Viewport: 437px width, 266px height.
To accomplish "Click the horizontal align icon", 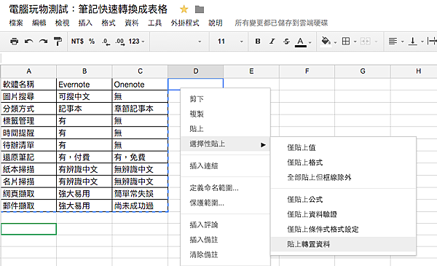I will tap(393, 42).
